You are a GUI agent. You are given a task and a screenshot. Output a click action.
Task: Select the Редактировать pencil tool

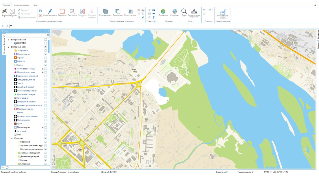point(50,12)
